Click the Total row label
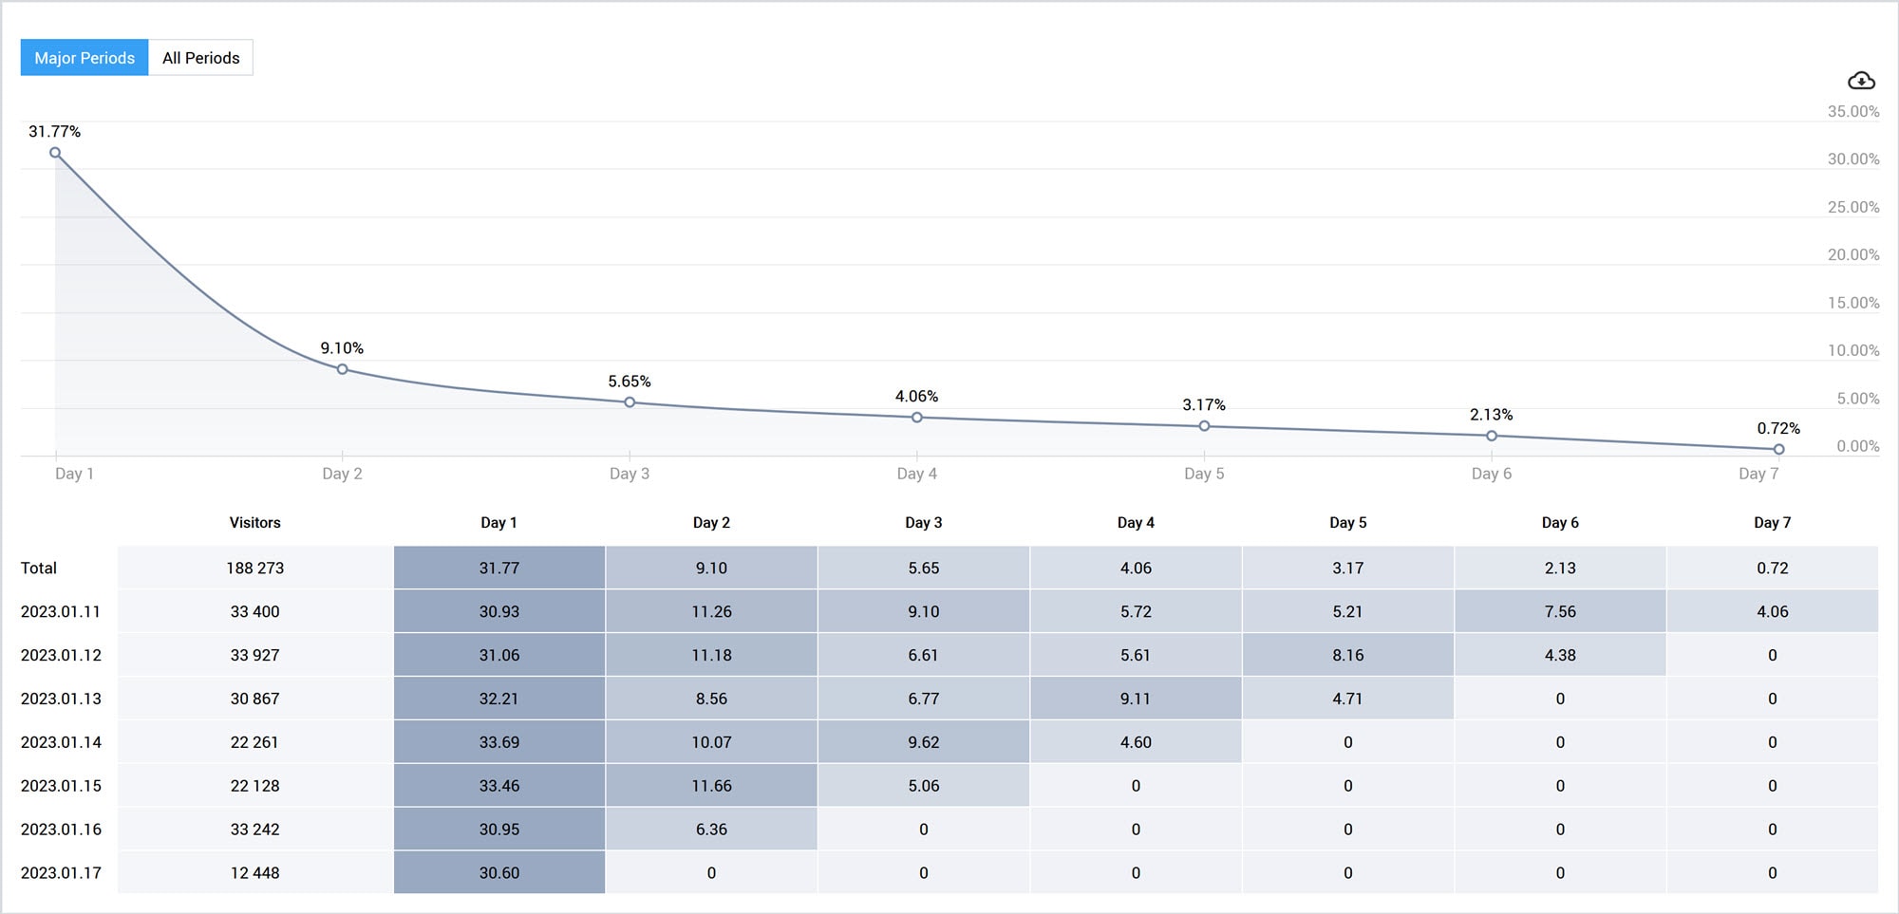The height and width of the screenshot is (914, 1899). [x=39, y=568]
